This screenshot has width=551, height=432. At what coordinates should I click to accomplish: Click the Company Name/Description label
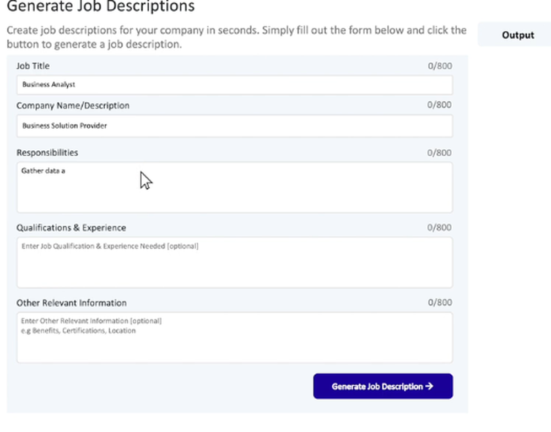pos(73,106)
